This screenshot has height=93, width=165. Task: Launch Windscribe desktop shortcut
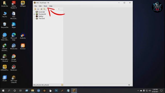click(14, 47)
